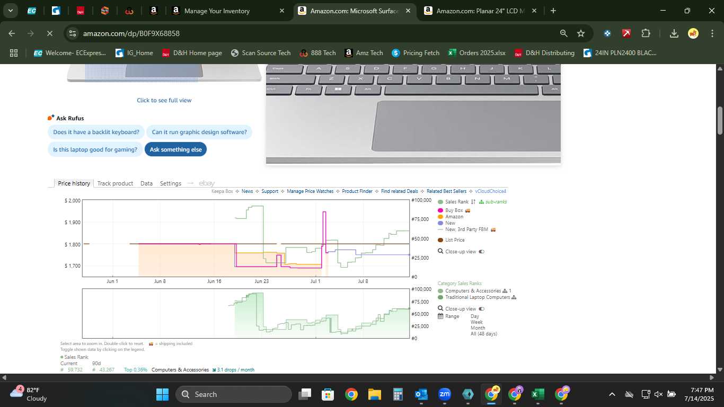
Task: Open the apps grid in bookmarks bar
Action: (x=14, y=53)
